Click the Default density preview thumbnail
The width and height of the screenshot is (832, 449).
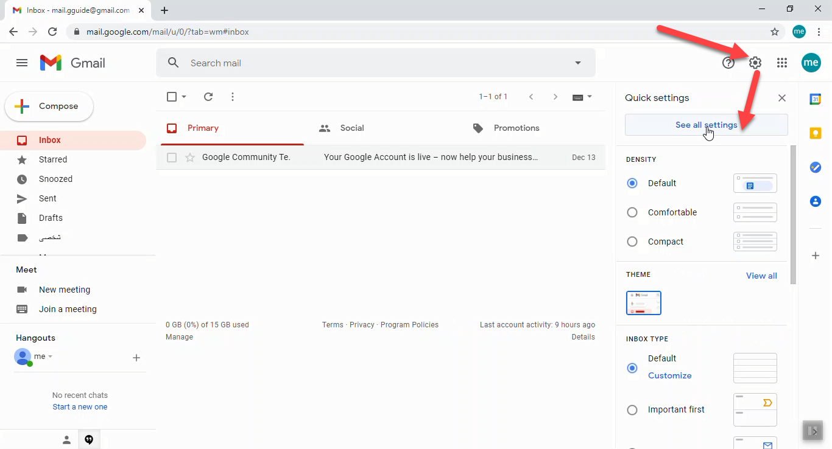[x=755, y=183]
